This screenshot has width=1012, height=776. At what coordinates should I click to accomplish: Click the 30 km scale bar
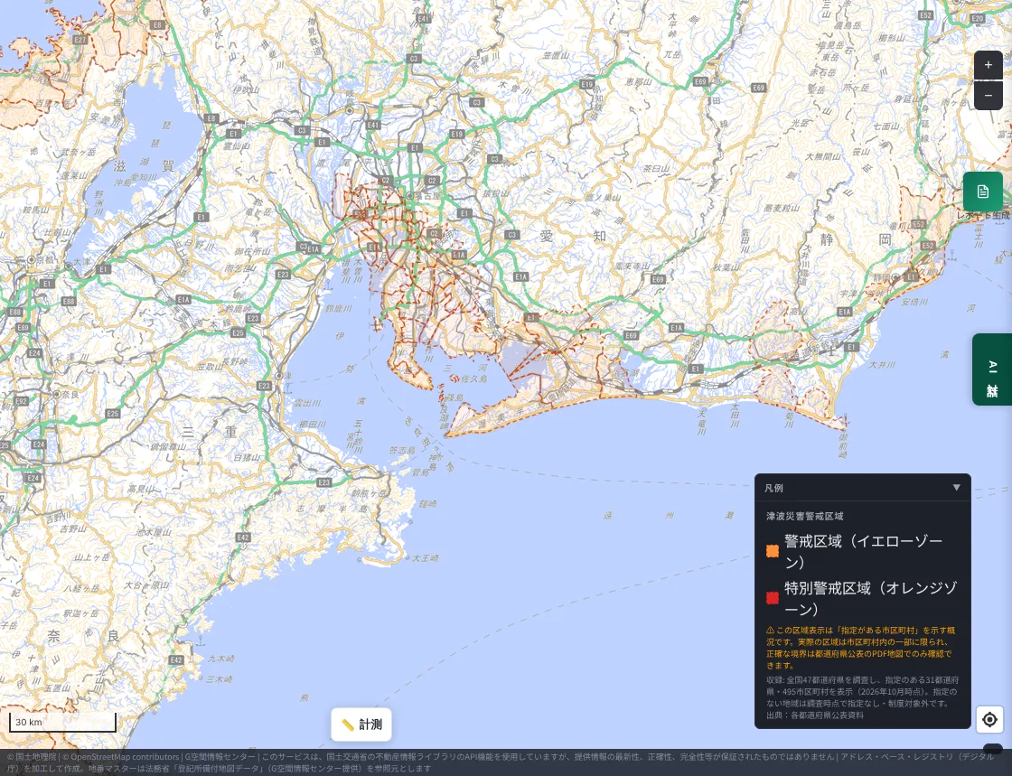(x=62, y=723)
